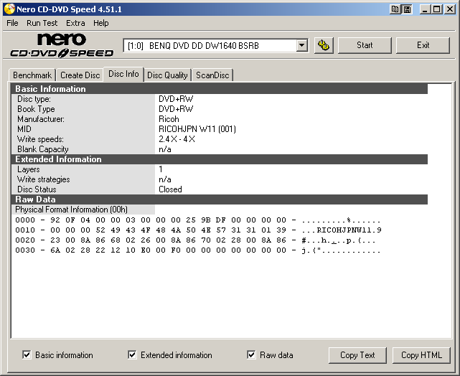Click the Physical Format Information (00h) label
The width and height of the screenshot is (460, 376).
[x=71, y=210]
